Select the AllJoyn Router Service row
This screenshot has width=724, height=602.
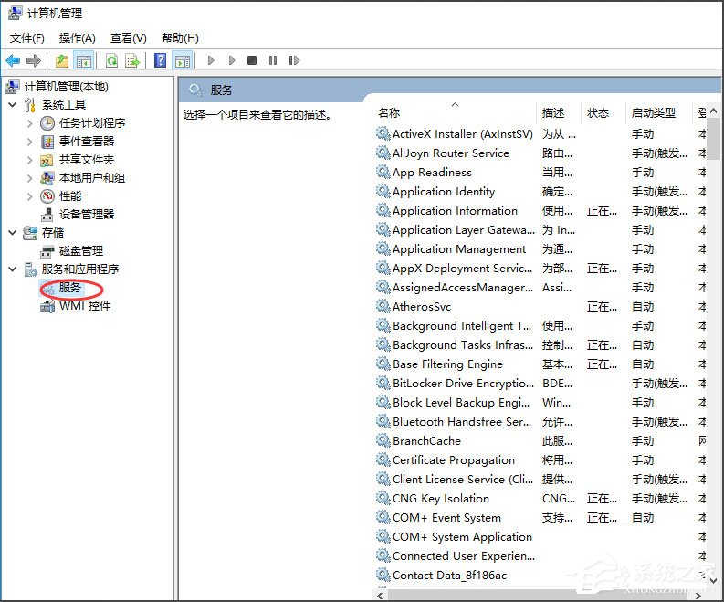click(540, 153)
